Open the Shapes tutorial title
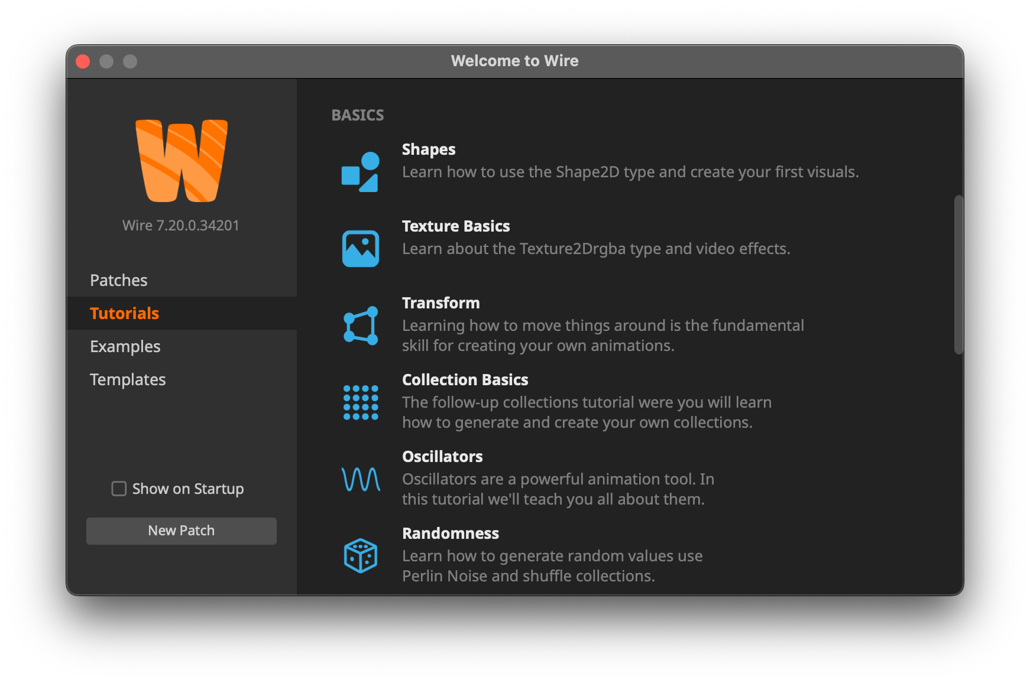Screen dimensions: 1030x683 point(429,149)
